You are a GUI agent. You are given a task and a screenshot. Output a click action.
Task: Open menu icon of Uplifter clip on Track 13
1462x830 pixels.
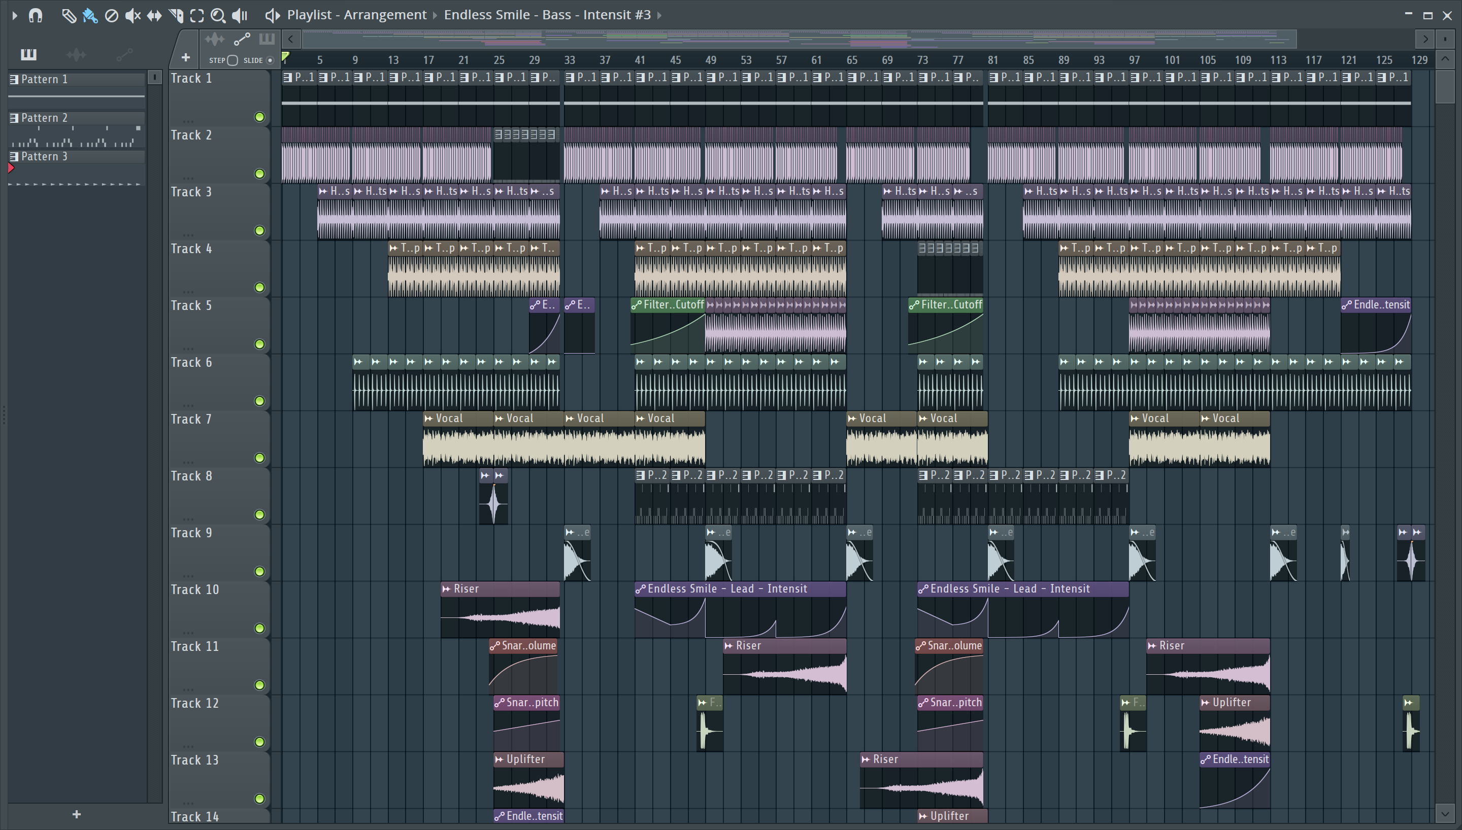click(500, 759)
